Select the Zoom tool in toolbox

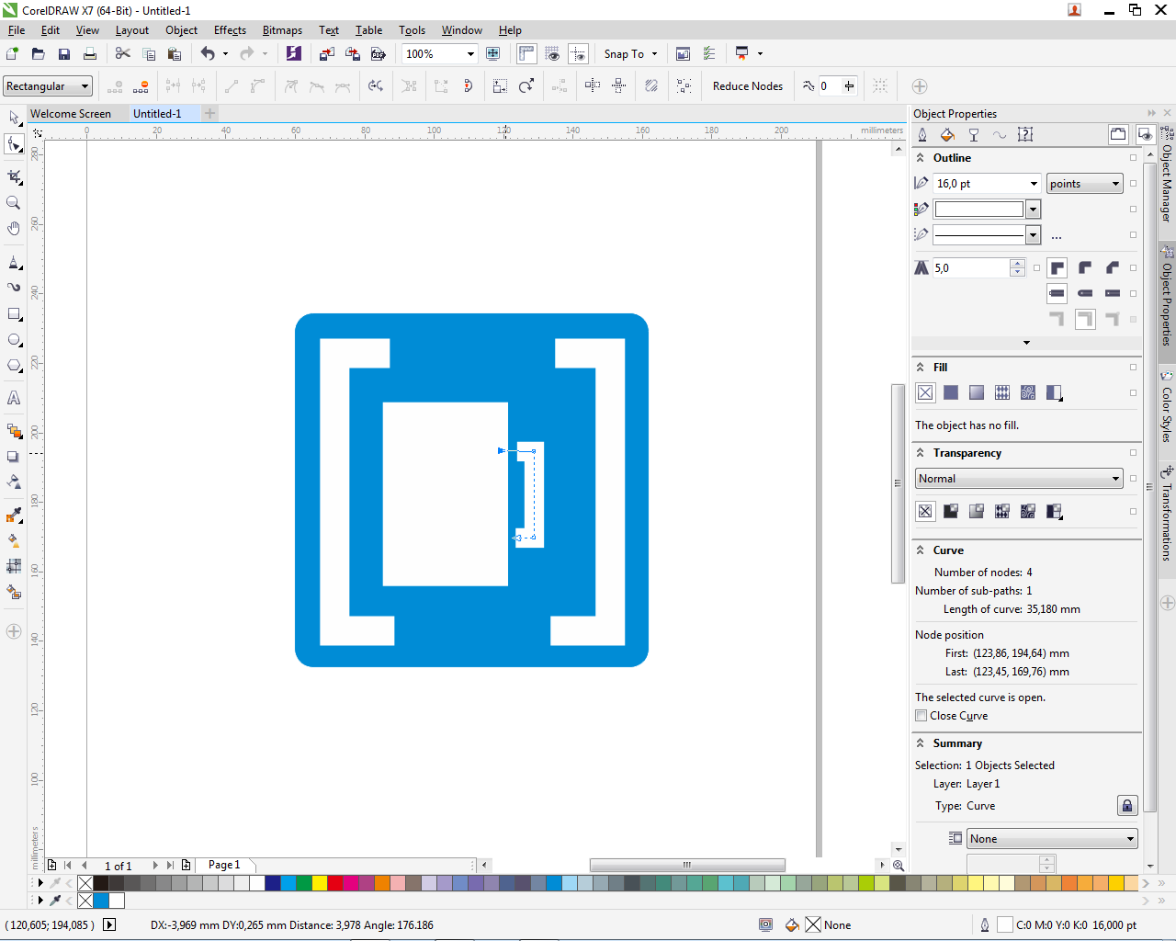coord(14,203)
